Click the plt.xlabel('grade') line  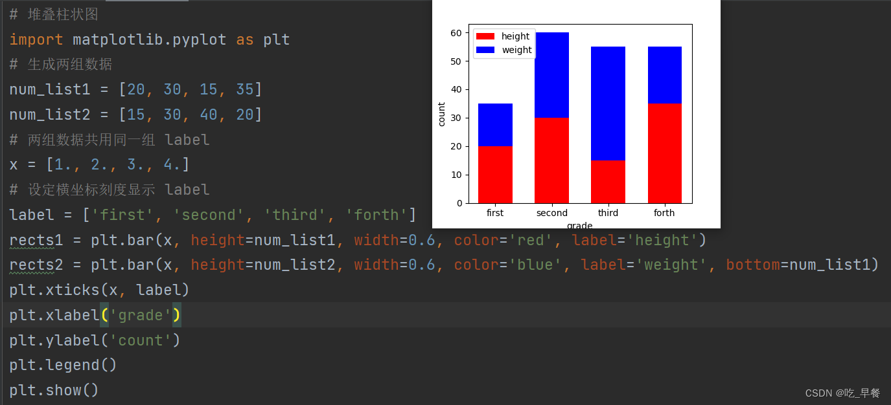95,315
